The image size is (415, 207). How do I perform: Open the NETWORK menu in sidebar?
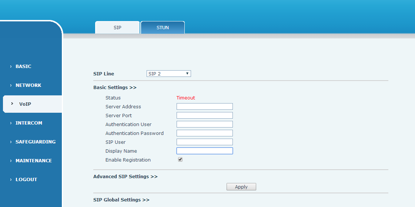[x=28, y=85]
